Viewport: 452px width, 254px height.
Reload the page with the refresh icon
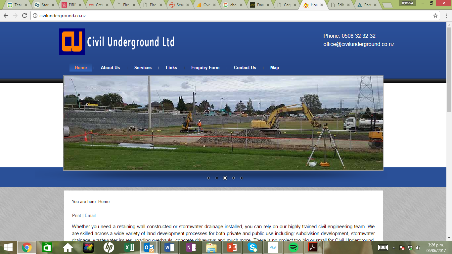(24, 16)
